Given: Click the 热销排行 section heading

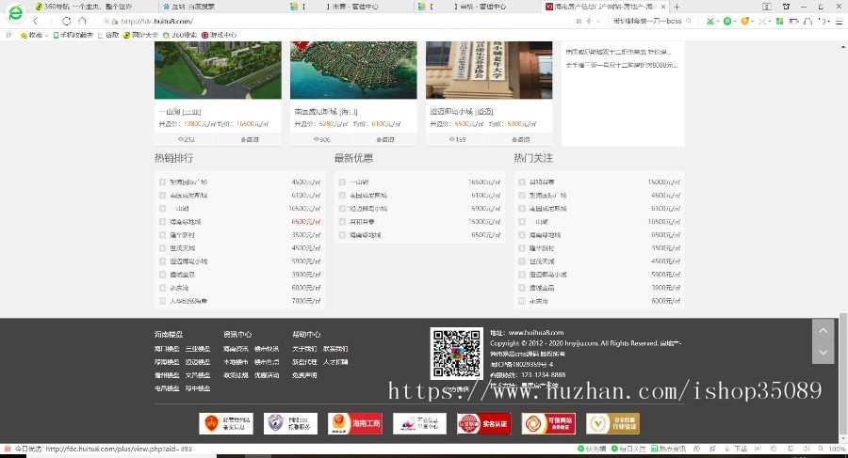Looking at the screenshot, I should click(173, 158).
